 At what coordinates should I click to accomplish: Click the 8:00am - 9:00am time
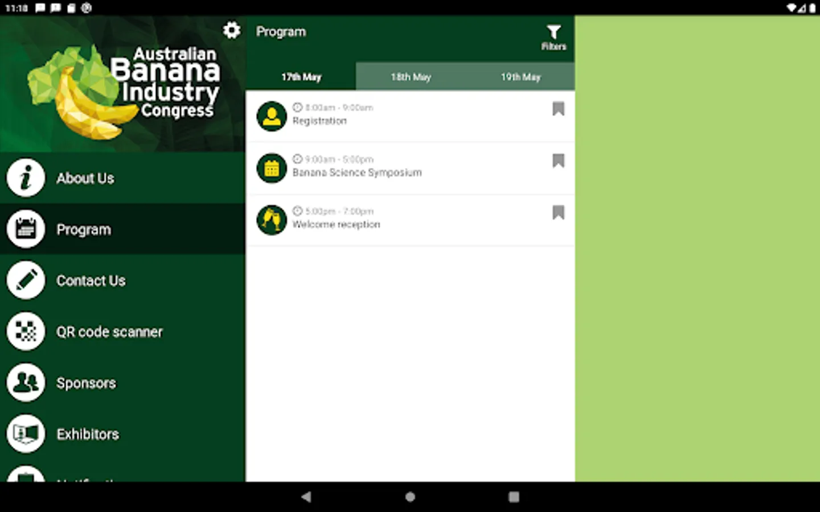pyautogui.click(x=339, y=108)
